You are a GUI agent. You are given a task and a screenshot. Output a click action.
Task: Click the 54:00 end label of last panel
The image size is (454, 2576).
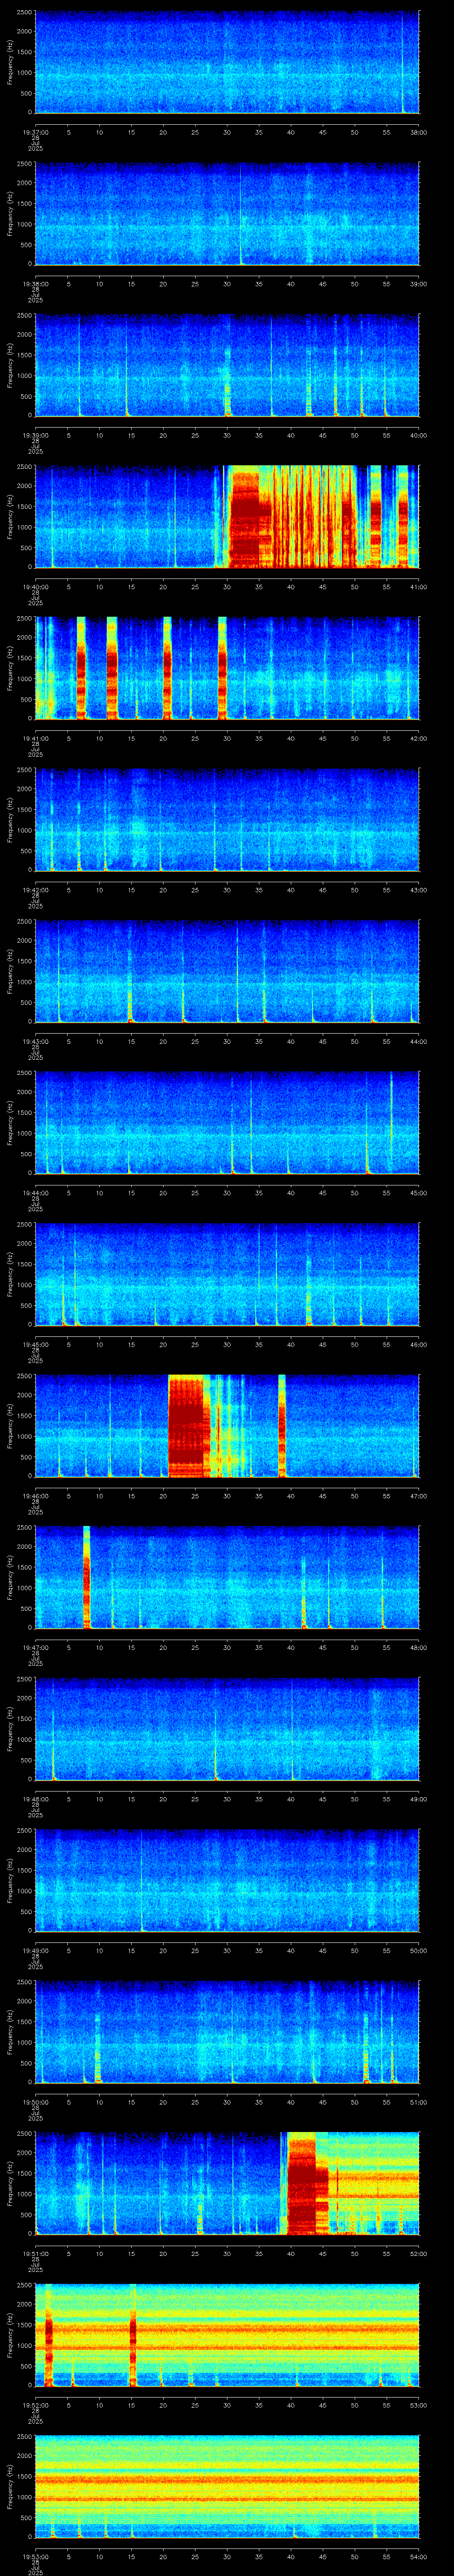coord(418,2556)
